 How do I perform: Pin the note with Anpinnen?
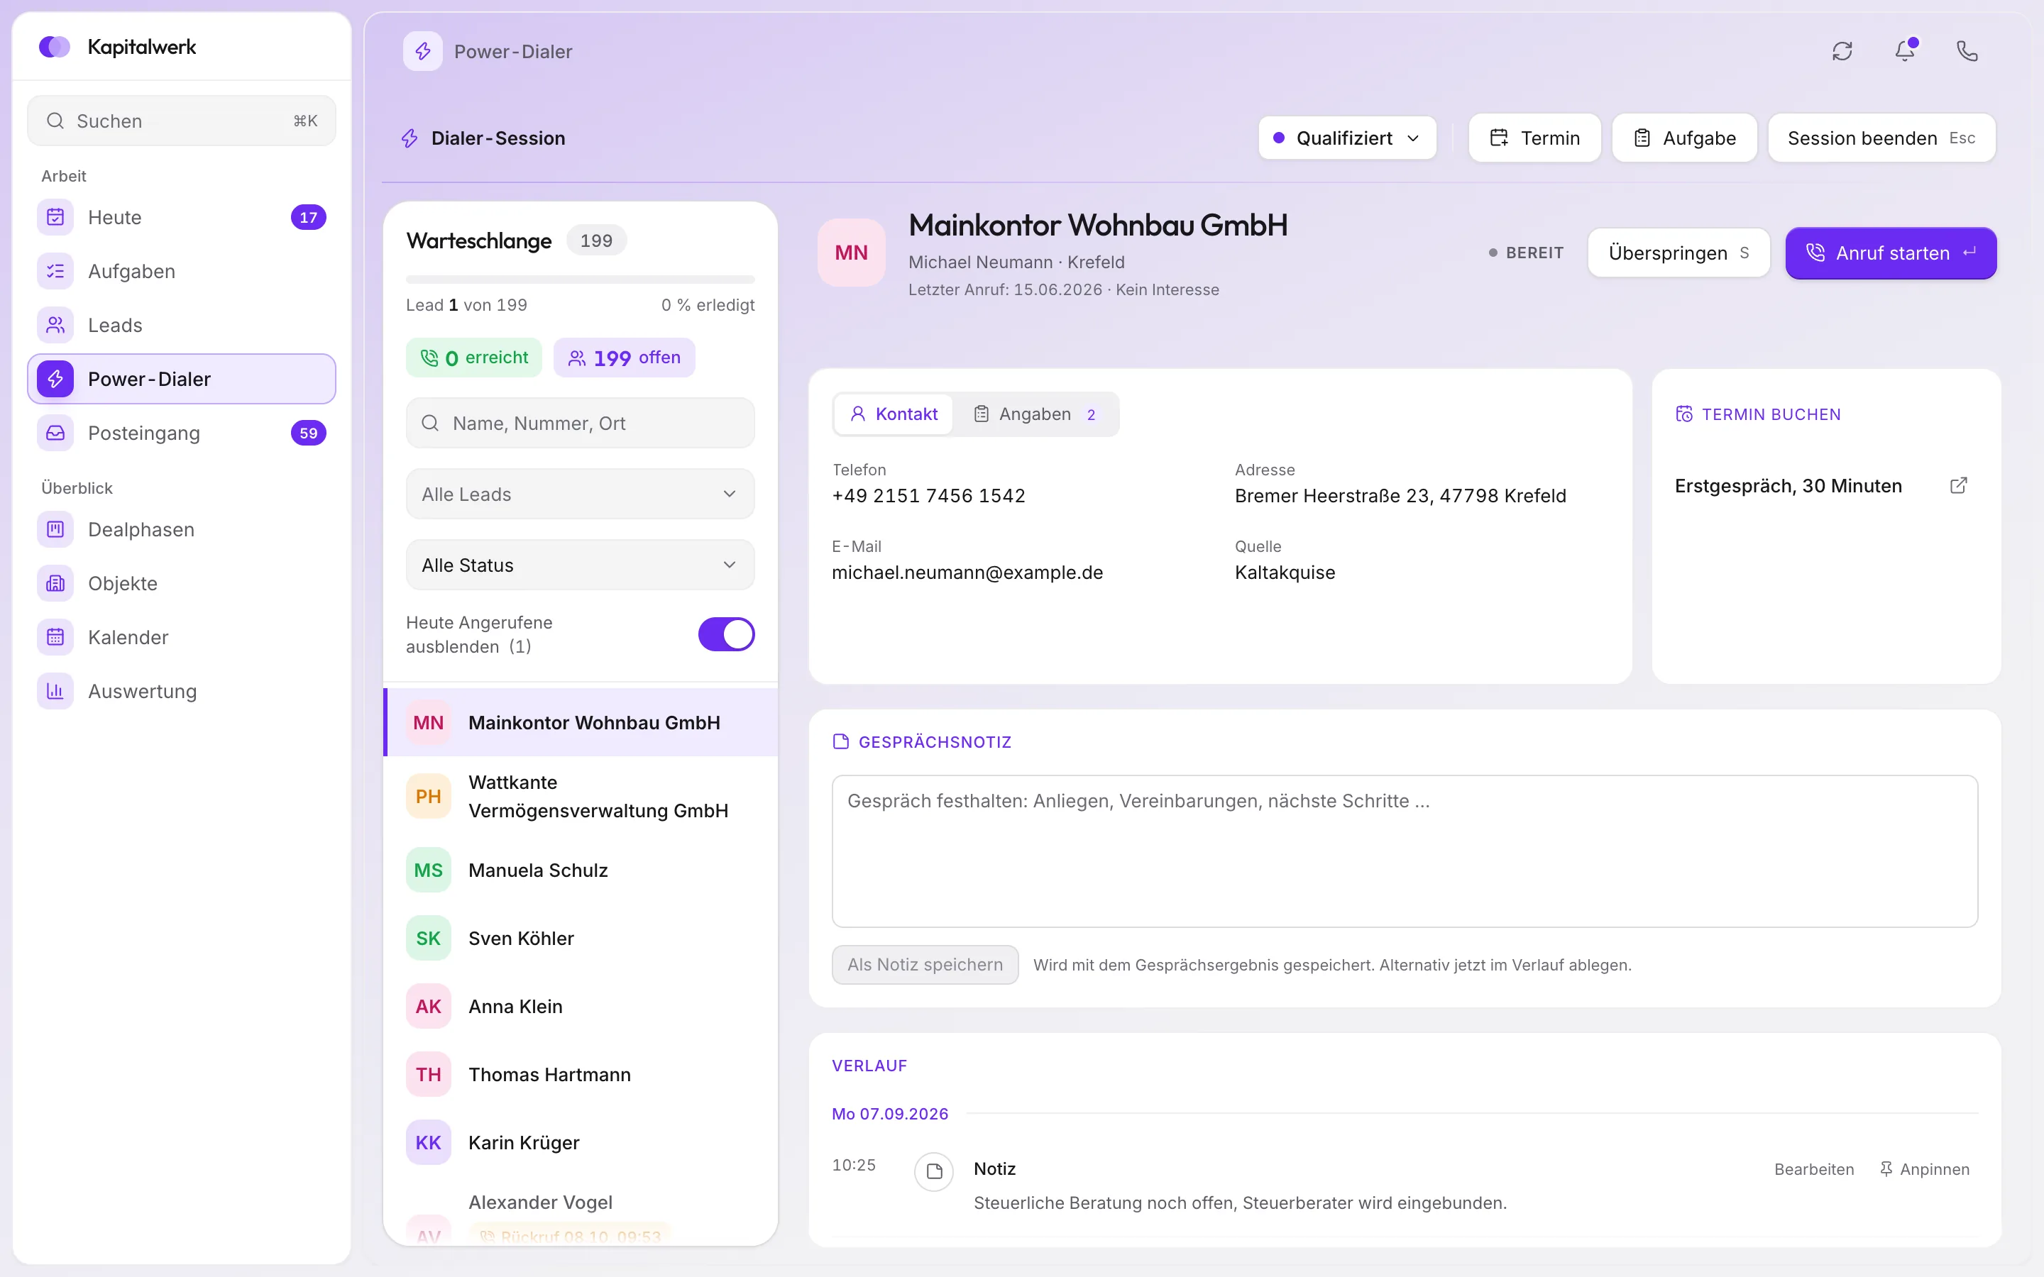click(1924, 1169)
